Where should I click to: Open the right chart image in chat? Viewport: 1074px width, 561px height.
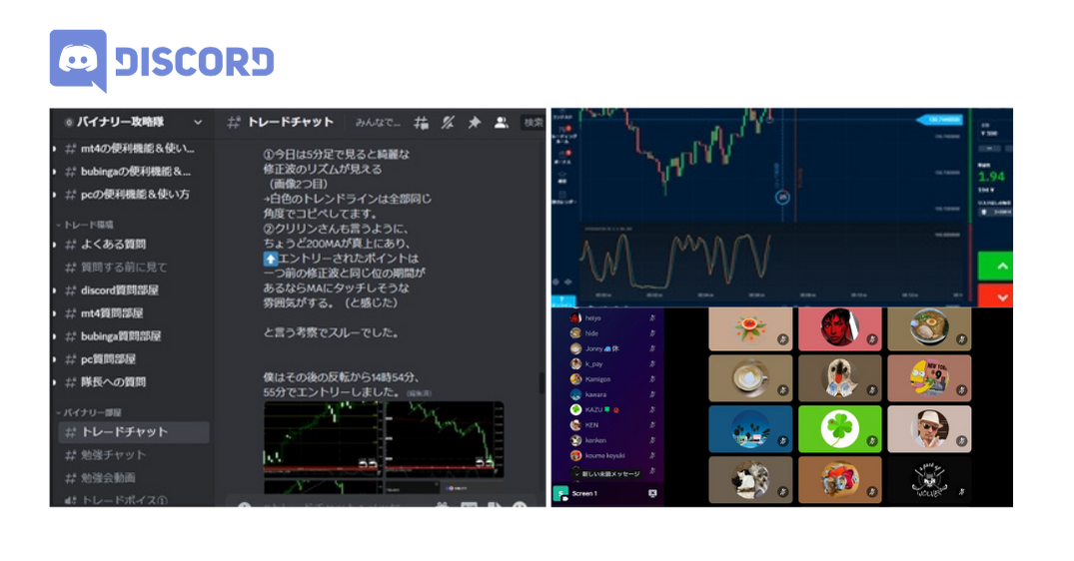click(x=445, y=439)
